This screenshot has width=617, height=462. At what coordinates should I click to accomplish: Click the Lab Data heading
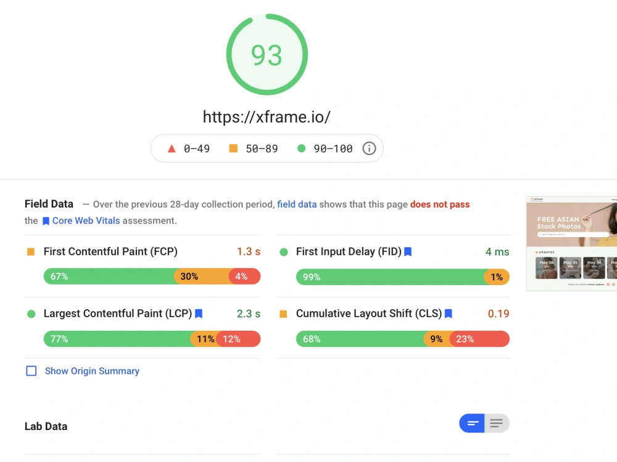(x=46, y=426)
